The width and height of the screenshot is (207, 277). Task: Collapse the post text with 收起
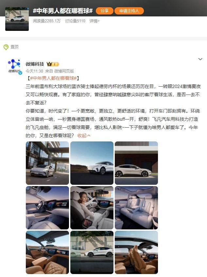(84, 136)
